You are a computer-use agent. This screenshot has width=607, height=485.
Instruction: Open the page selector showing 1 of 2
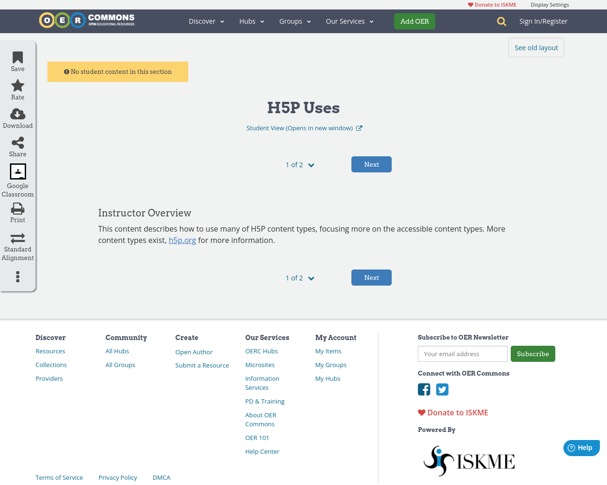point(299,164)
